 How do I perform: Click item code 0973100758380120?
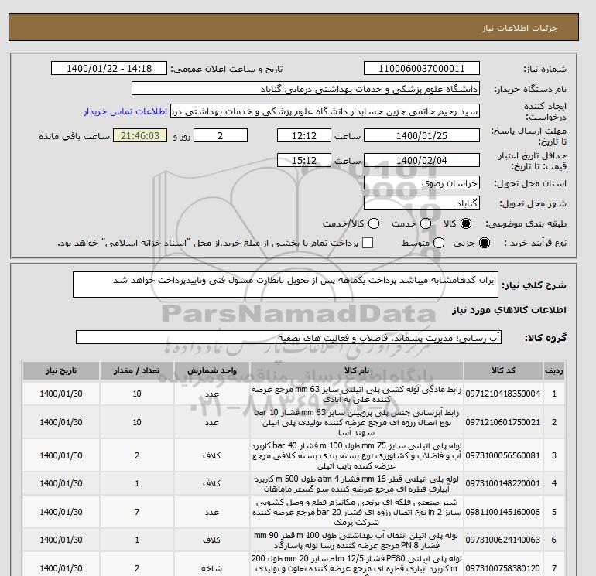coord(503,568)
